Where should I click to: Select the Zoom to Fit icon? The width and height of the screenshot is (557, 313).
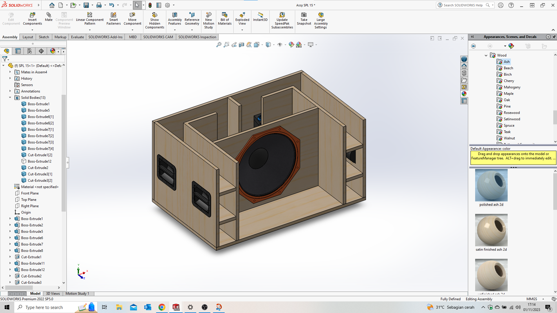point(219,45)
